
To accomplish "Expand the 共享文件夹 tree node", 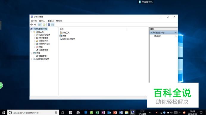I will tap(34, 41).
